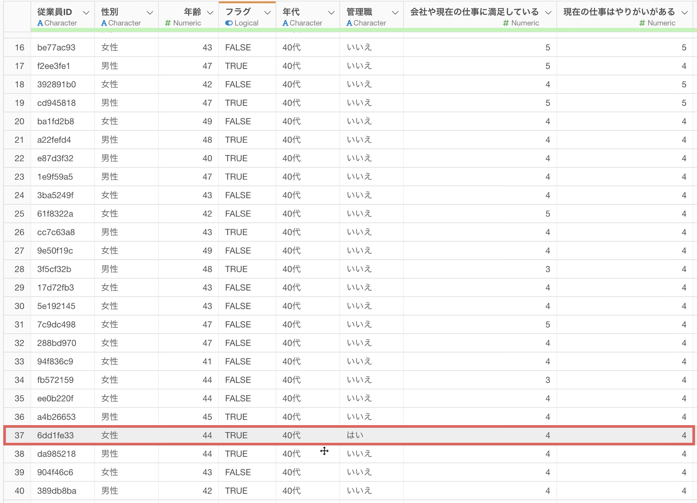Select the 会社や現在の仕事に満足している column header
Screen dimensions: 697x503
(x=474, y=12)
